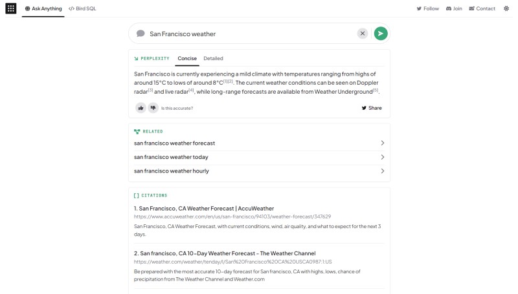Viewport: 518px width, 294px height.
Task: Switch to the Detailed tab
Action: [x=213, y=58]
